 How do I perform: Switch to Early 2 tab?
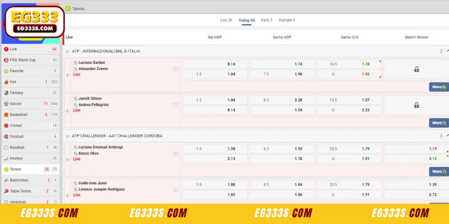pyautogui.click(x=267, y=20)
